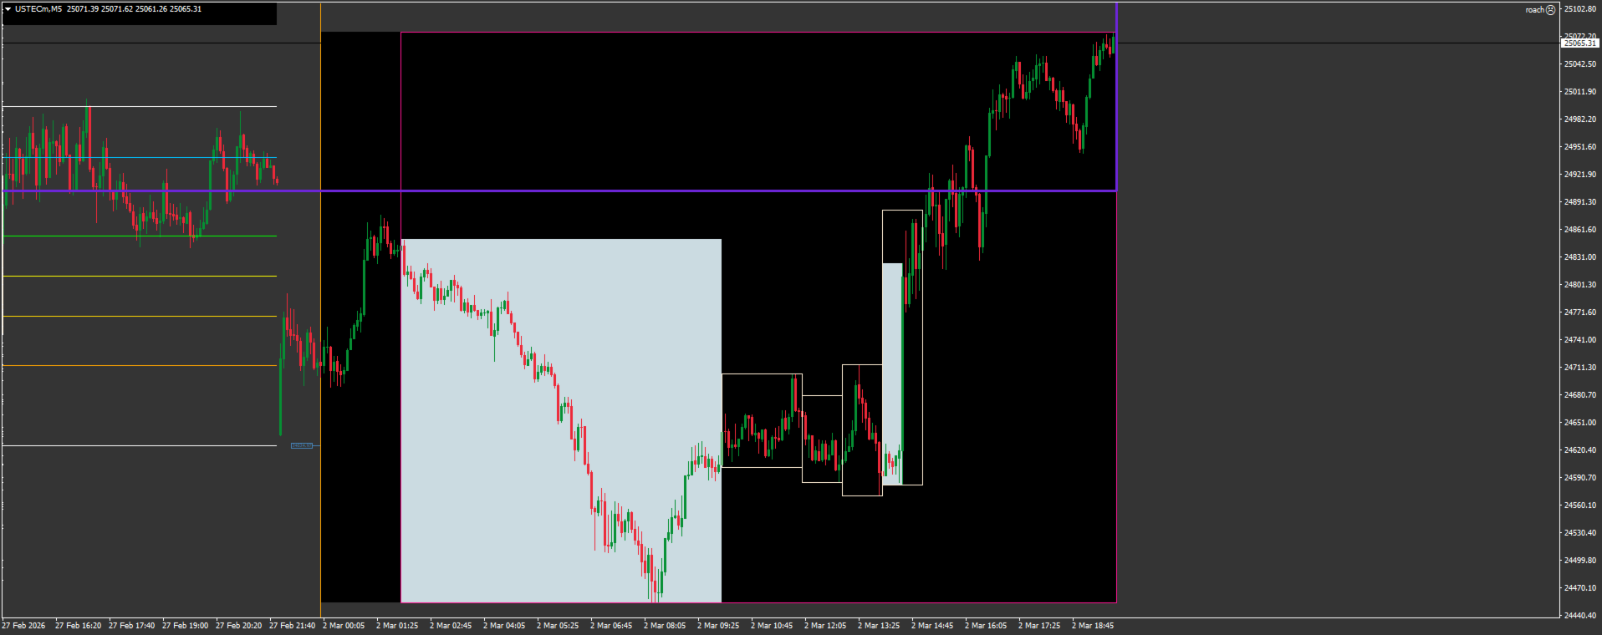Click the 2 Mar 14:45 time label
This screenshot has width=1602, height=635.
(x=932, y=625)
